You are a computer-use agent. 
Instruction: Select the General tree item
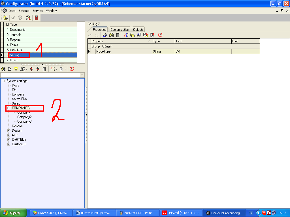17,126
